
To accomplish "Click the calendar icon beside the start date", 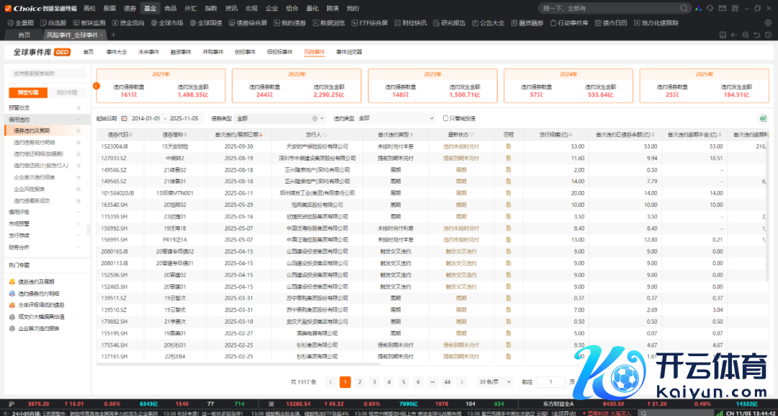I will click(x=125, y=118).
